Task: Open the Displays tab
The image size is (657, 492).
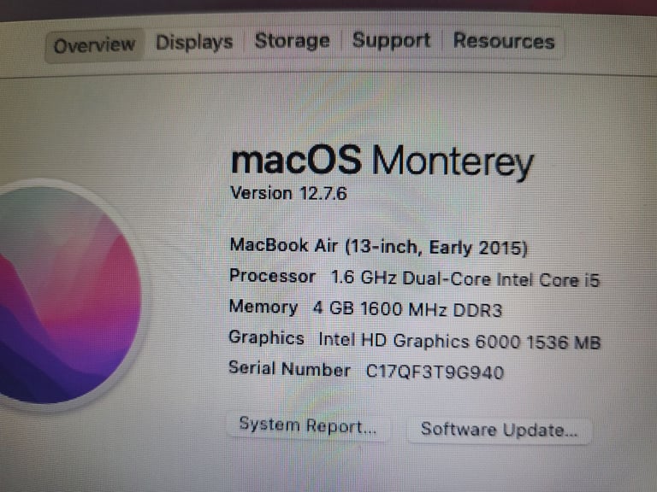Action: click(194, 43)
